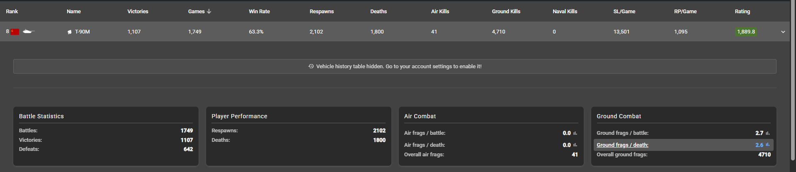Open the T-90M vehicle name

pos(82,32)
